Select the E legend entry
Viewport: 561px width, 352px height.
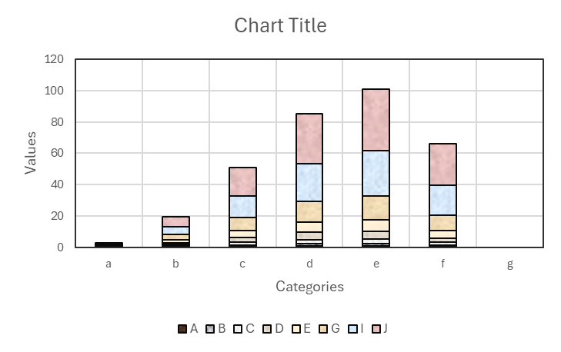[x=300, y=329]
